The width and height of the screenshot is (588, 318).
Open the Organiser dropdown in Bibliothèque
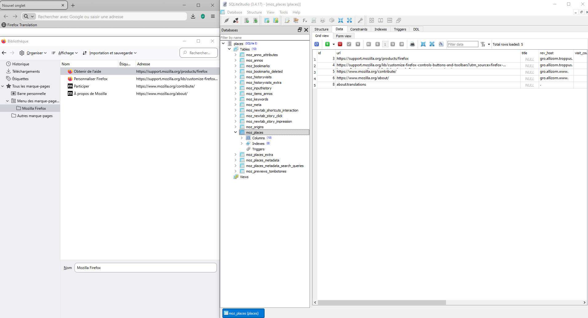(x=33, y=53)
